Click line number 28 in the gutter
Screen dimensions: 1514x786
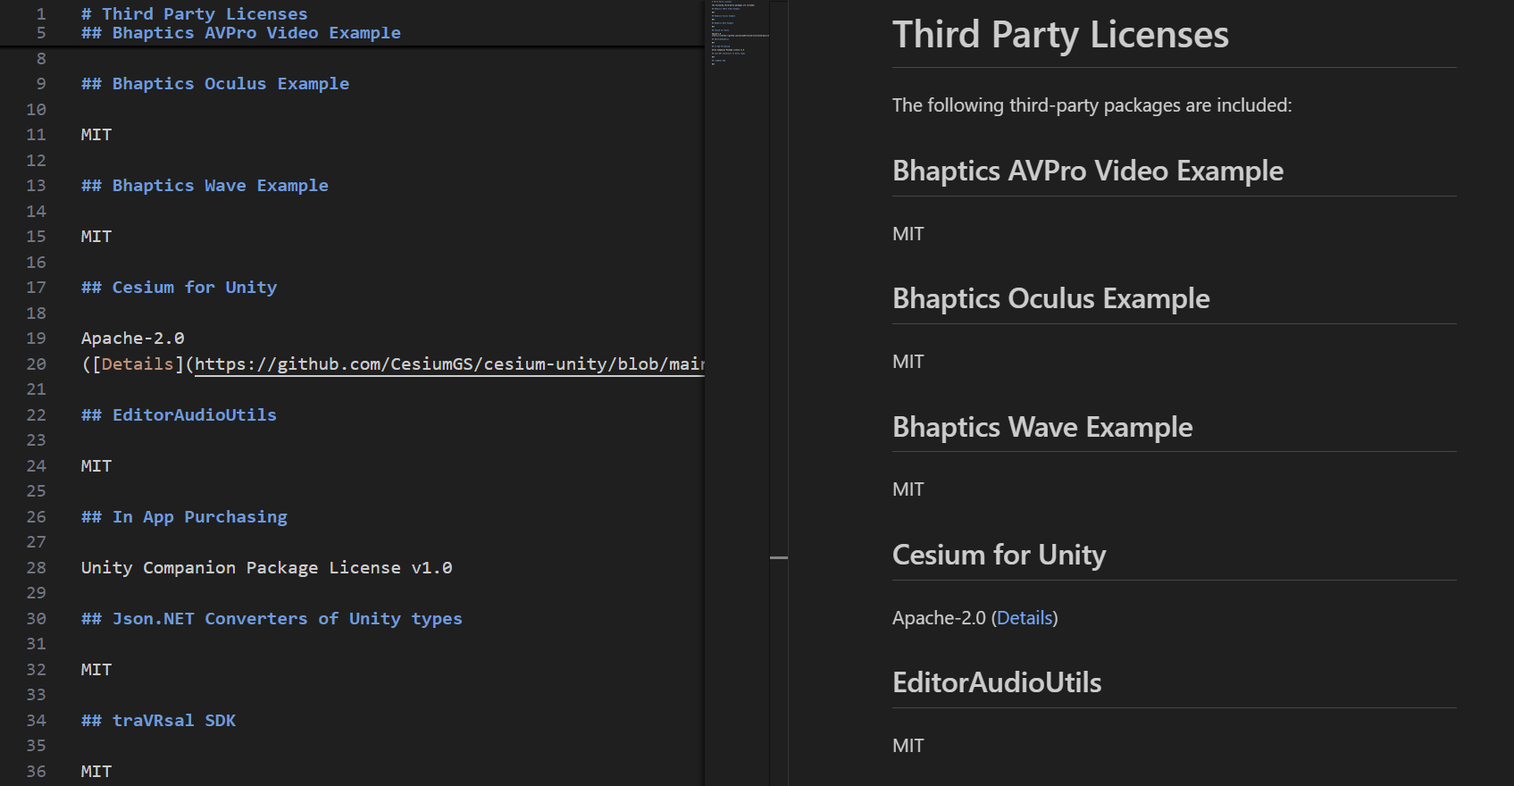click(36, 568)
